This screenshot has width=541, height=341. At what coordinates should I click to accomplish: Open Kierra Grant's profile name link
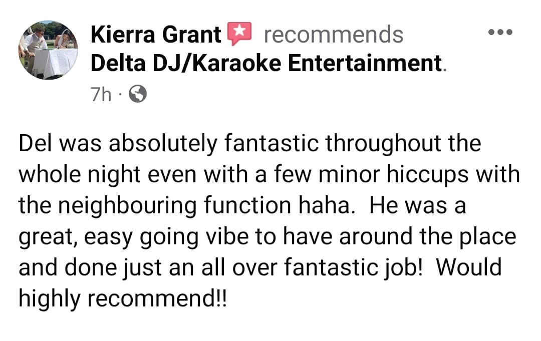tap(156, 35)
